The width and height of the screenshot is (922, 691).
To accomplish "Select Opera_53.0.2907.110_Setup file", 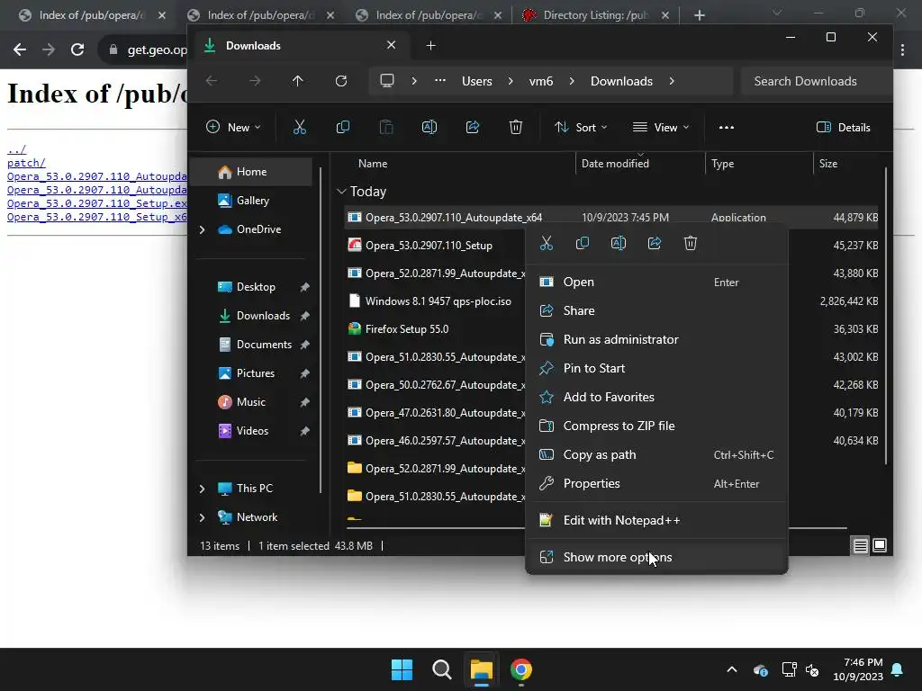I will 429,246.
